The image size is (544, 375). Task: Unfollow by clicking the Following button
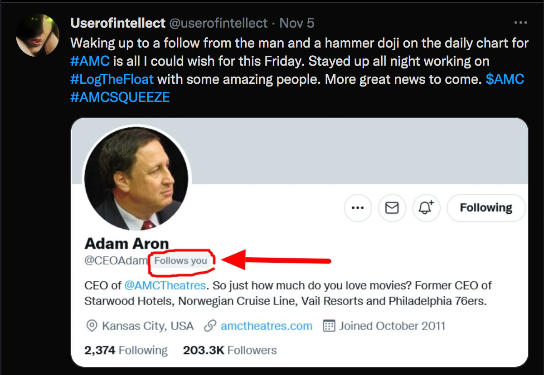486,207
